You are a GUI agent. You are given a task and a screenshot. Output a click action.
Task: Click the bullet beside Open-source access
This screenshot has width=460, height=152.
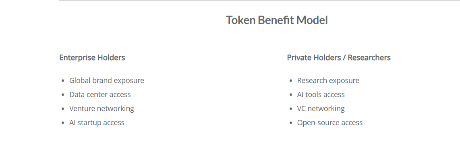(291, 123)
